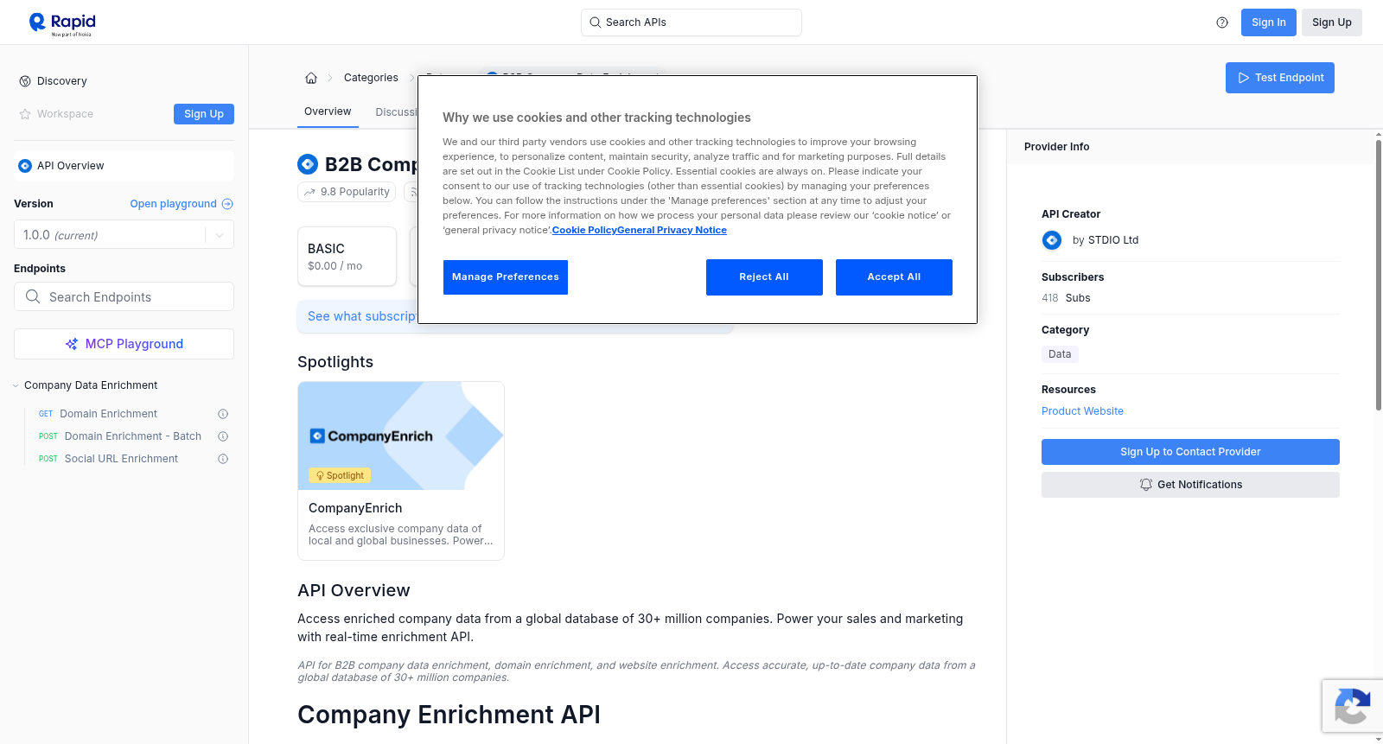Click the Workspace star icon
This screenshot has width=1383, height=744.
tap(25, 114)
